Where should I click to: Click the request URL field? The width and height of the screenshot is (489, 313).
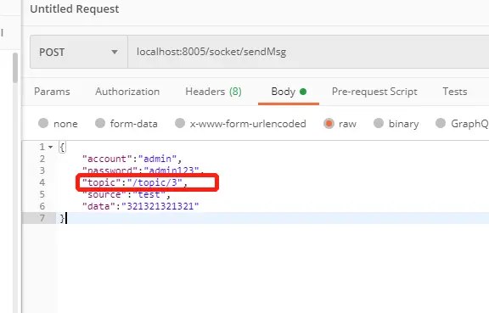308,52
